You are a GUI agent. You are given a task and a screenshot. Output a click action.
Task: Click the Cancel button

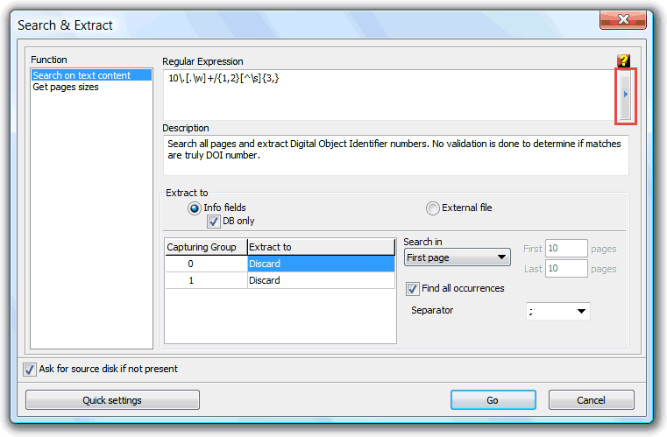coord(591,400)
